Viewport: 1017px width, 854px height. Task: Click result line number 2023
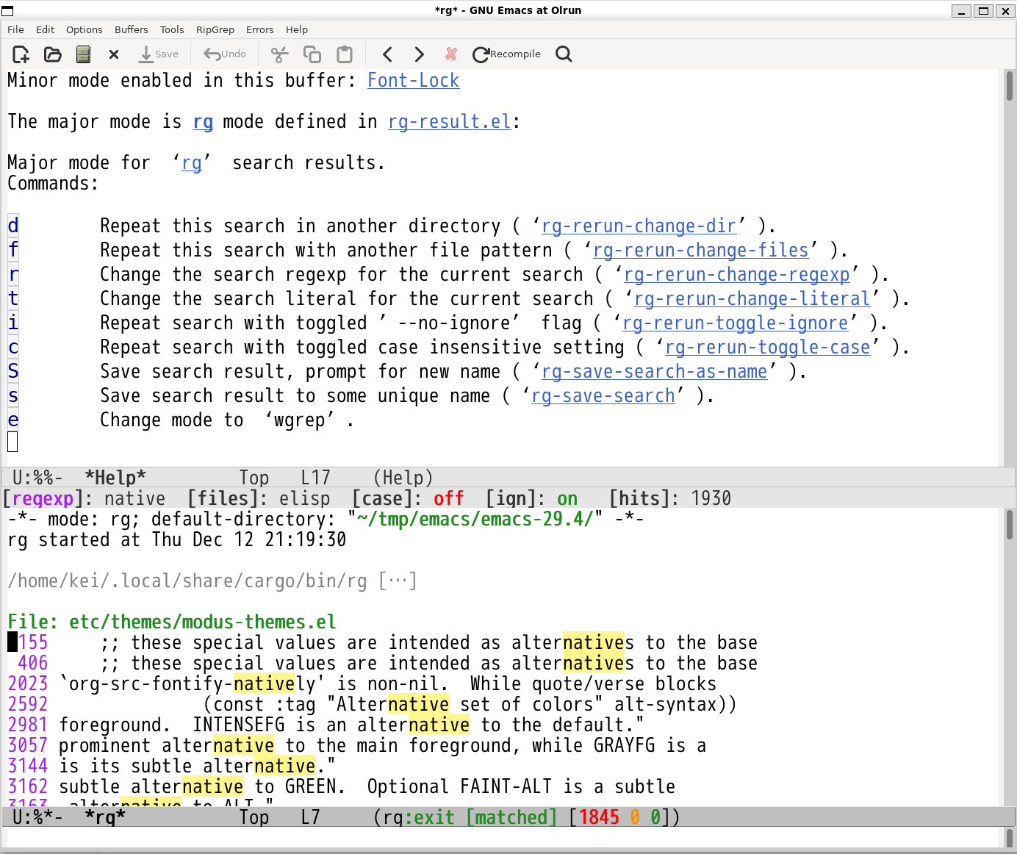tap(28, 684)
